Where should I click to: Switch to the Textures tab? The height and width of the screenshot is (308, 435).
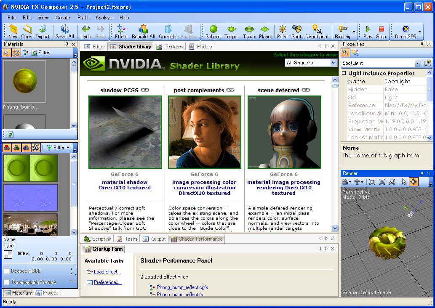click(x=170, y=47)
